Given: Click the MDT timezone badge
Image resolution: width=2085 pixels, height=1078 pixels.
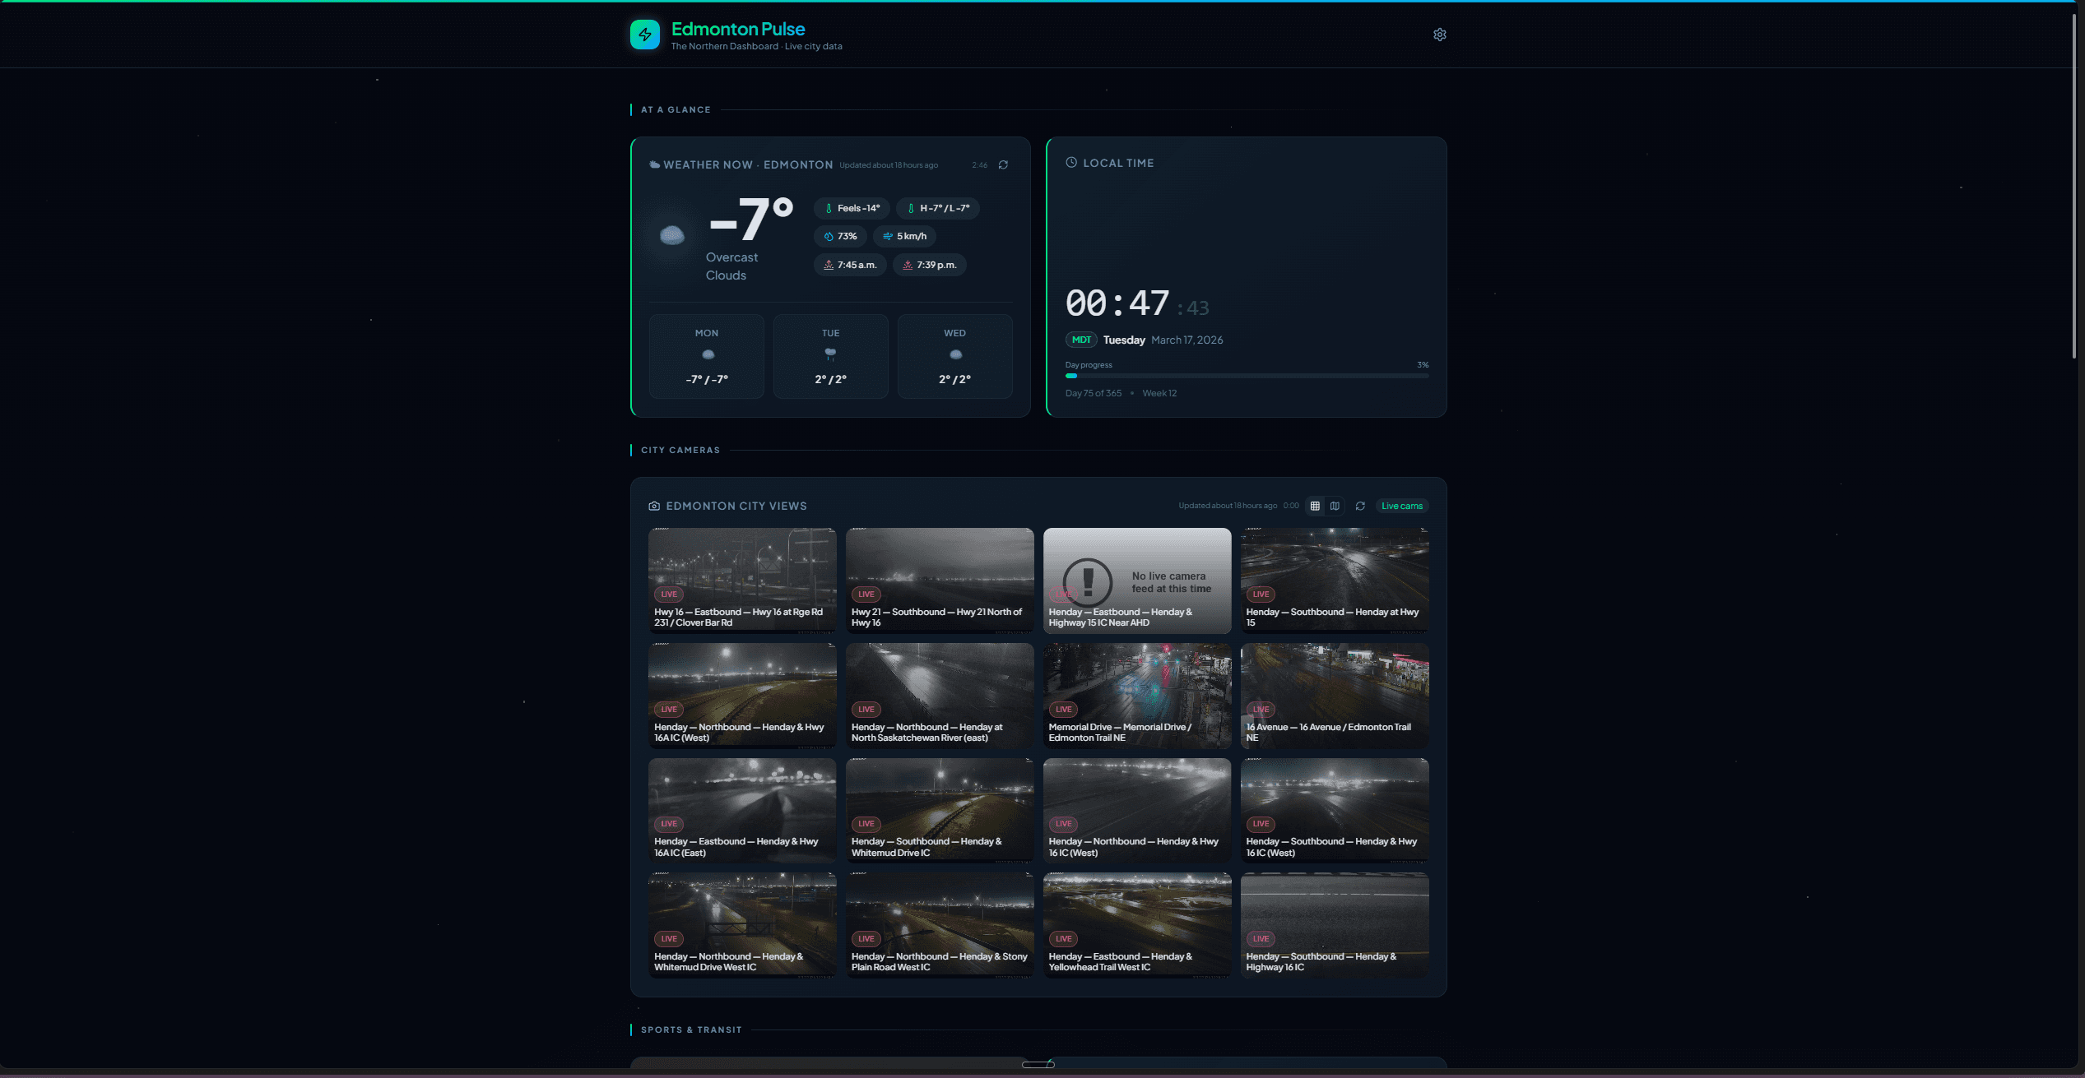Looking at the screenshot, I should pos(1080,340).
